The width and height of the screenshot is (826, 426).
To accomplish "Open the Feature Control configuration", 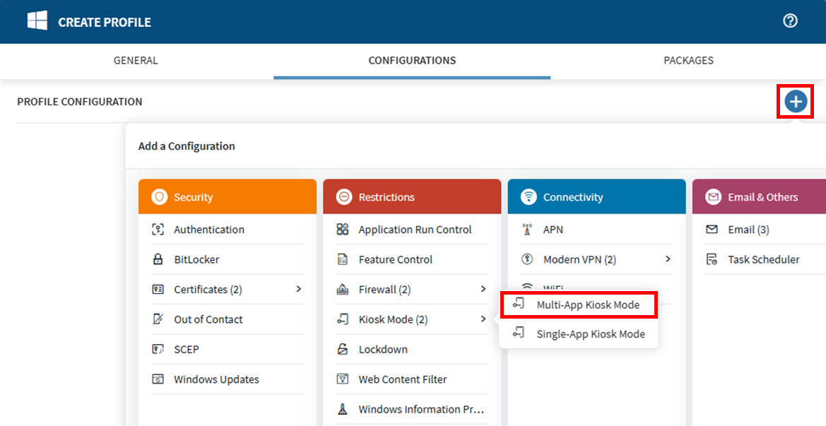I will (x=395, y=259).
